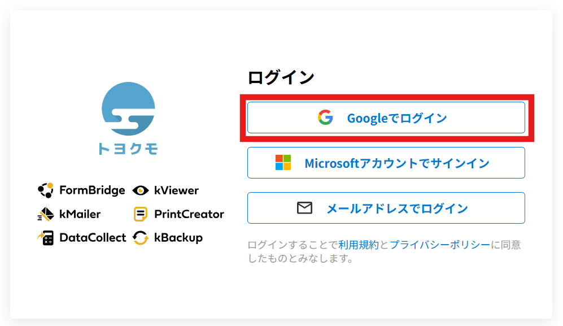Image resolution: width=563 pixels, height=326 pixels.
Task: Click the PrintCreator document icon
Action: (140, 214)
